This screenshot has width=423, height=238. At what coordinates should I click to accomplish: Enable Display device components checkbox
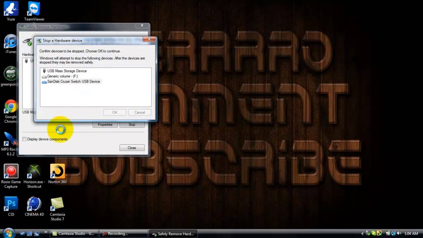pyautogui.click(x=24, y=139)
